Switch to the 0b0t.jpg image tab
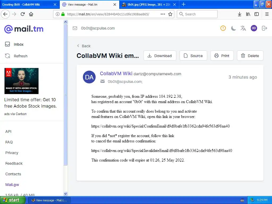Image resolution: width=272 pixels, height=204 pixels. (x=149, y=5)
